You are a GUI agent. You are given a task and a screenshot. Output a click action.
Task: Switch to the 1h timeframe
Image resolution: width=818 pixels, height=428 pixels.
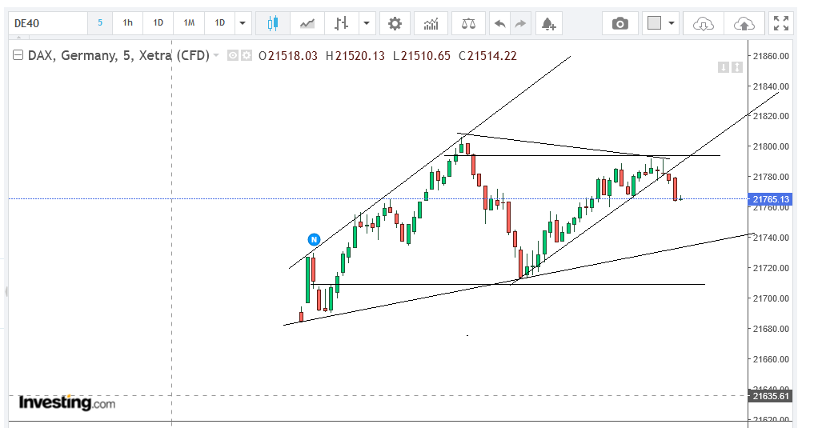[127, 23]
